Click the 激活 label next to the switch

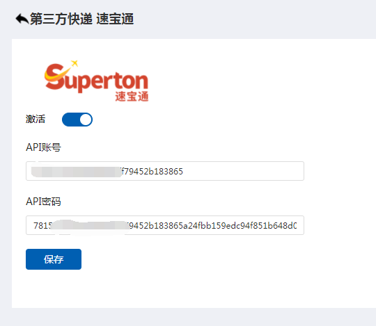36,119
